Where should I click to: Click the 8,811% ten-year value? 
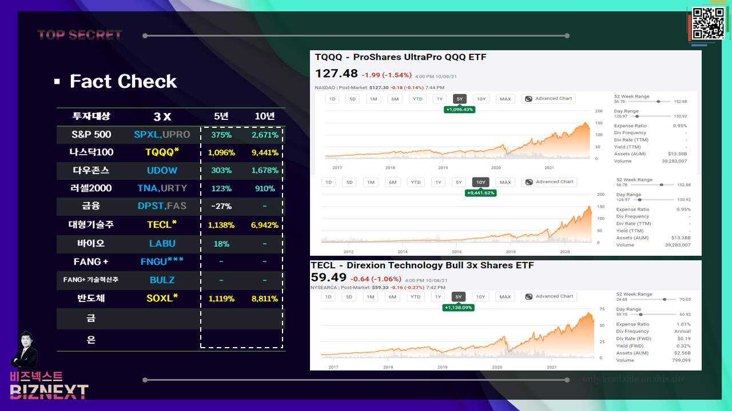(264, 299)
